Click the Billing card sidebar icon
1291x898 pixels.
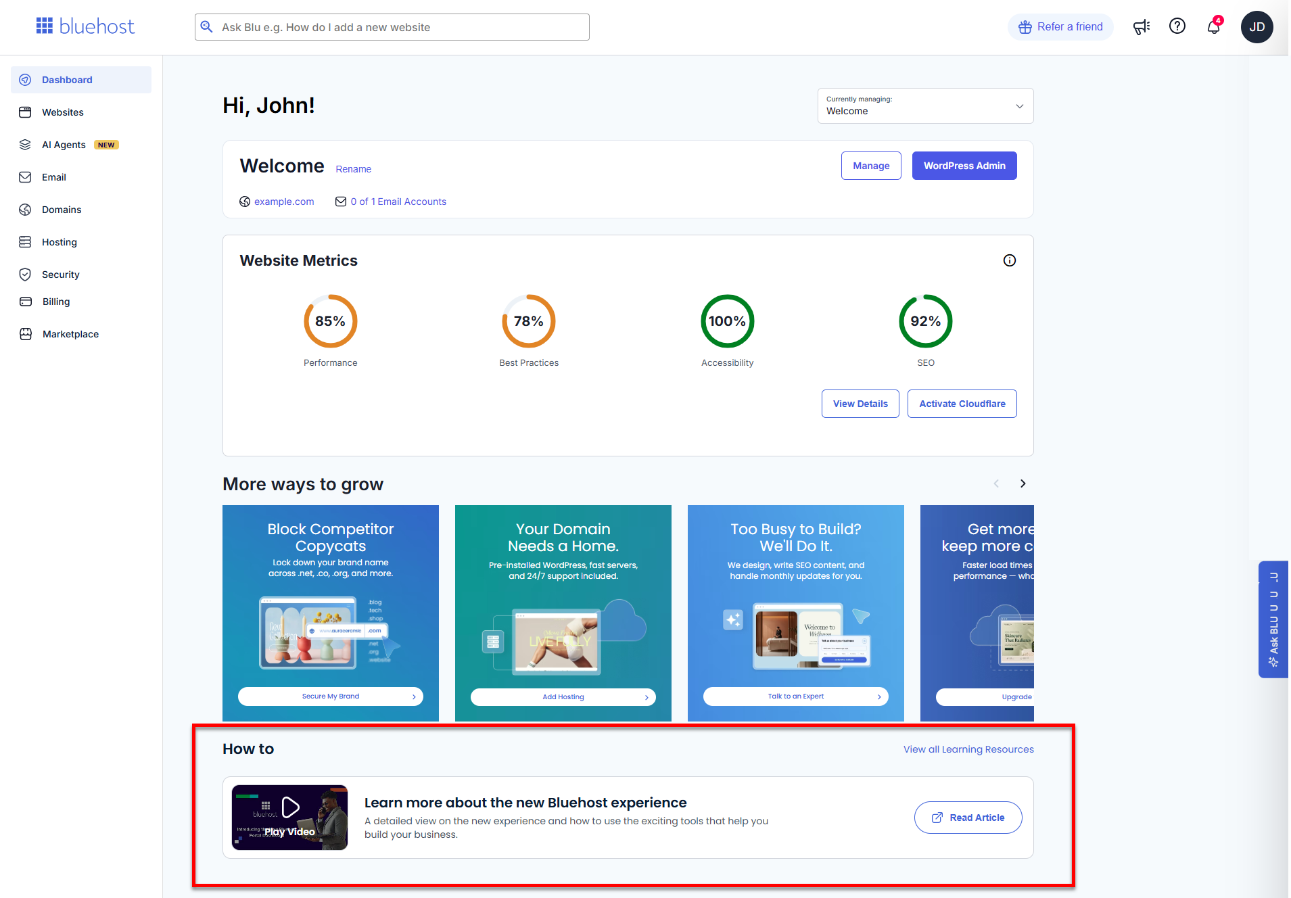click(x=26, y=302)
